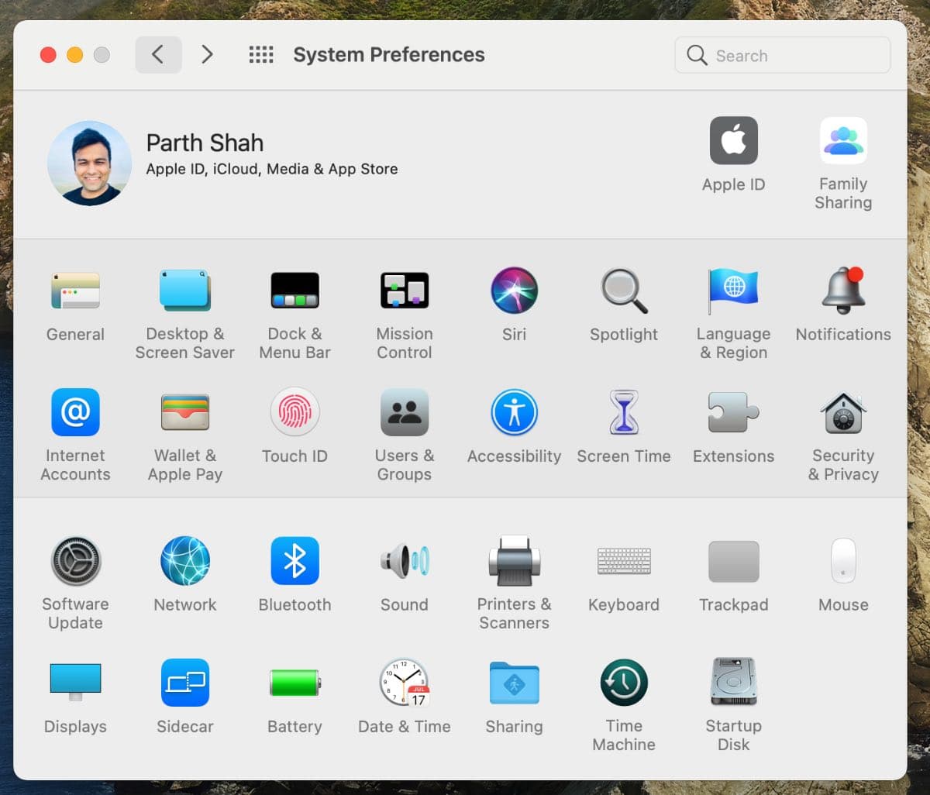The height and width of the screenshot is (795, 930).
Task: Open the Battery settings pane
Action: coord(294,683)
